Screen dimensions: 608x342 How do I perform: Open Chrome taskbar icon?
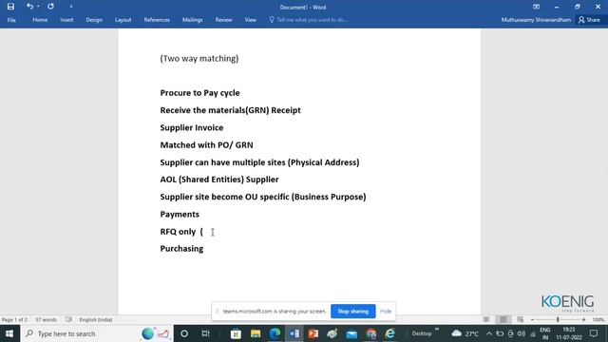[x=371, y=333]
